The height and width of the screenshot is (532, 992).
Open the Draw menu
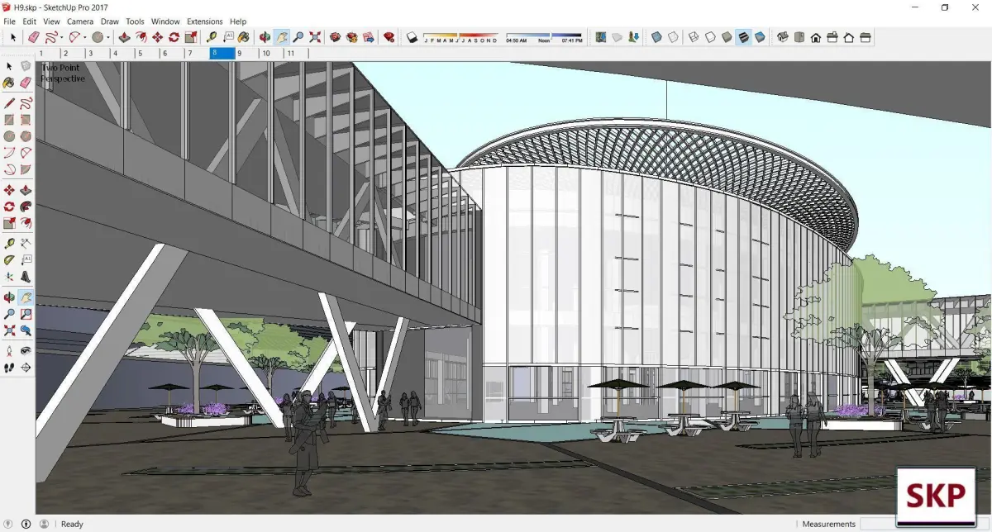coord(110,21)
